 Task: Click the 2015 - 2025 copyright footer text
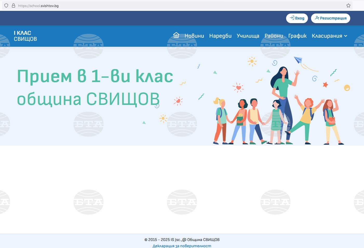point(182,239)
